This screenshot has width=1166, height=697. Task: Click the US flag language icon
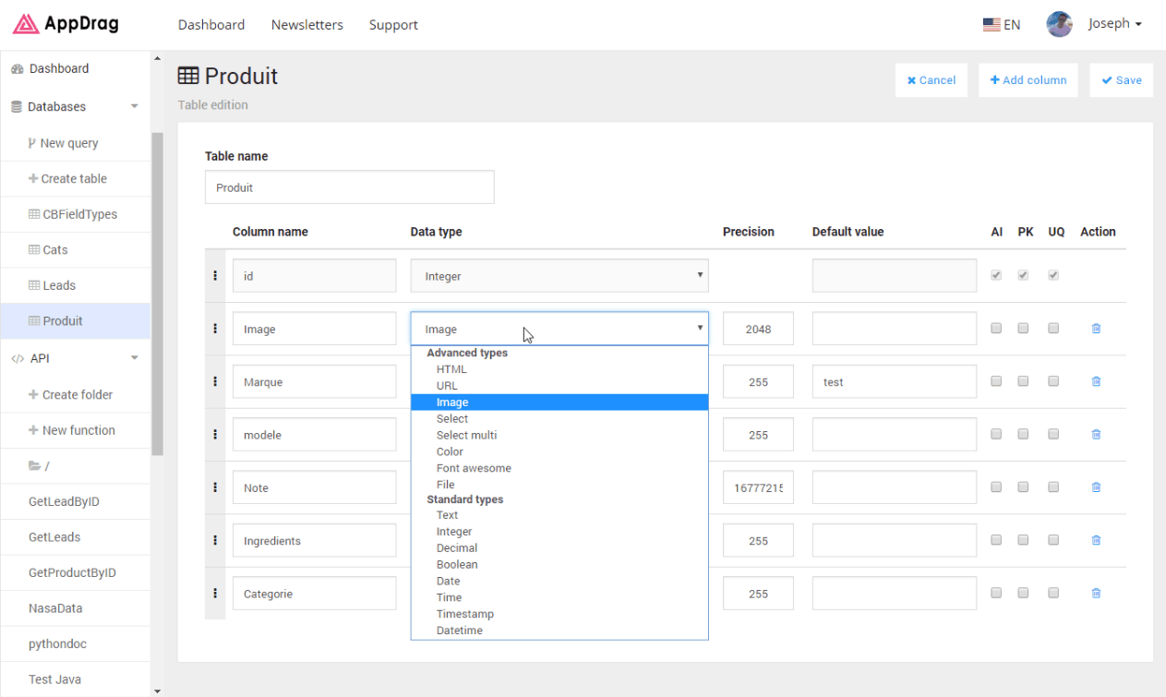pos(992,25)
